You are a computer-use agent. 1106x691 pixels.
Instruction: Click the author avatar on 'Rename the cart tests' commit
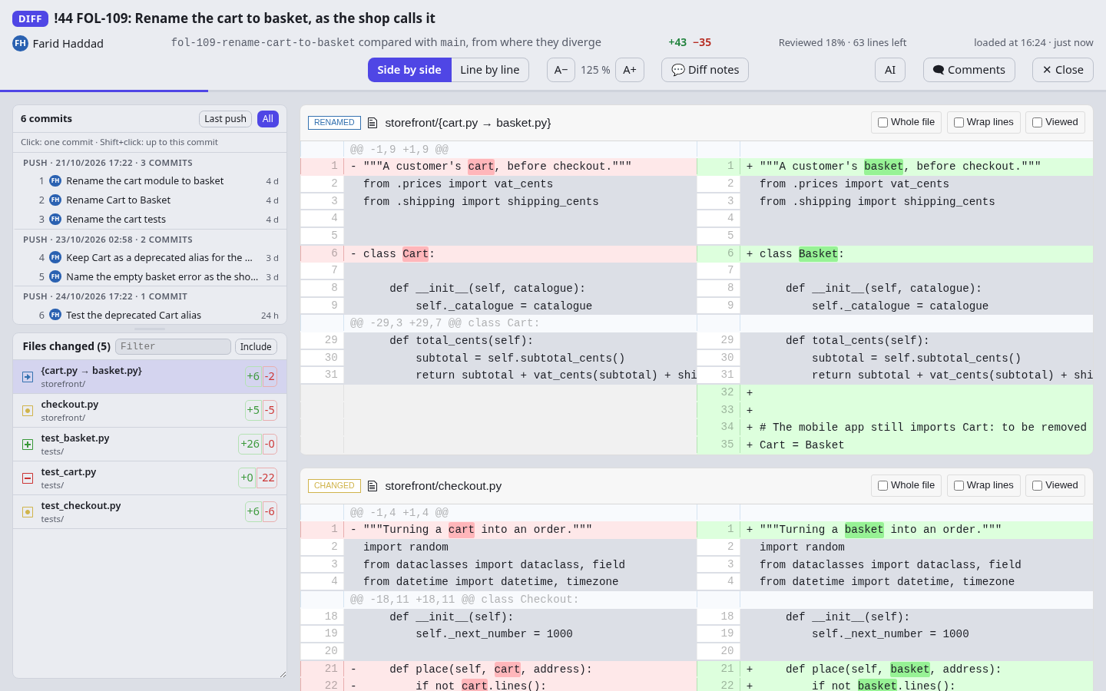[x=55, y=219]
